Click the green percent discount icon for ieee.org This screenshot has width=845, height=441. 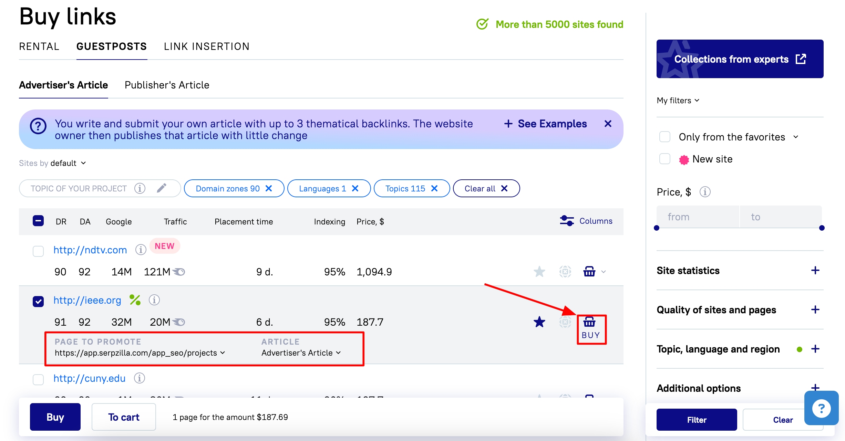135,300
